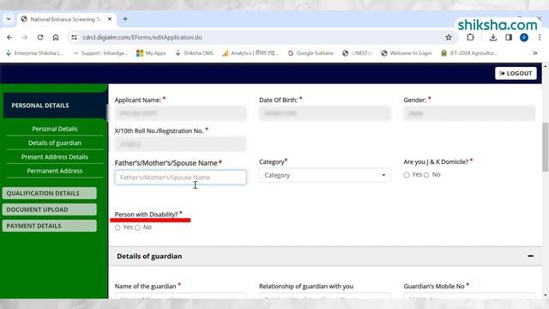Open the tab search dropdown arrow
The width and height of the screenshot is (549, 309).
pyautogui.click(x=9, y=19)
